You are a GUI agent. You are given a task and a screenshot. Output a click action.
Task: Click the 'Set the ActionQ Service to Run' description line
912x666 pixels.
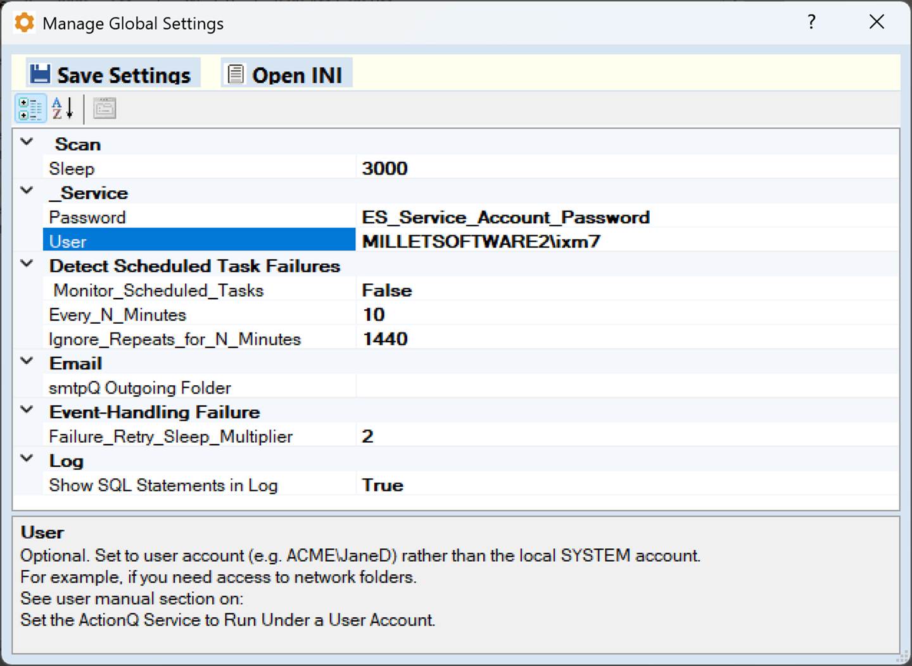(x=228, y=620)
